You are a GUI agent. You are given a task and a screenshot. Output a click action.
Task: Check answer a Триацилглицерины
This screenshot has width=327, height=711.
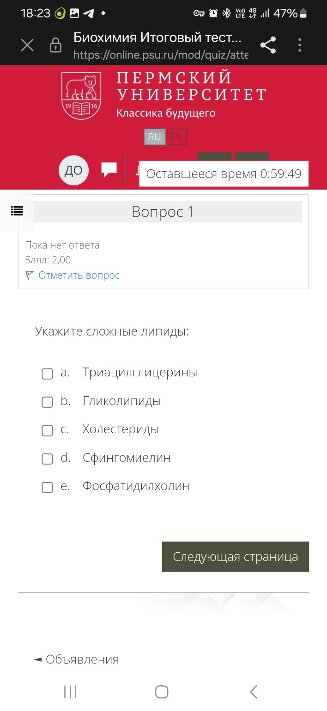[x=47, y=373]
